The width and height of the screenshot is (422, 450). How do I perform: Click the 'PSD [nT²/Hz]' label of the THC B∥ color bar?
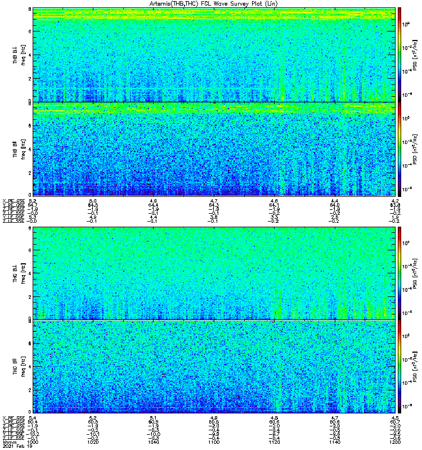pyautogui.click(x=415, y=367)
